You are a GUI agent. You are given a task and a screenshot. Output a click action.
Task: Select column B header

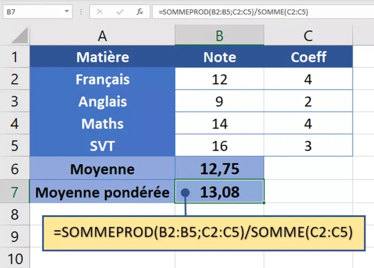[x=219, y=36]
